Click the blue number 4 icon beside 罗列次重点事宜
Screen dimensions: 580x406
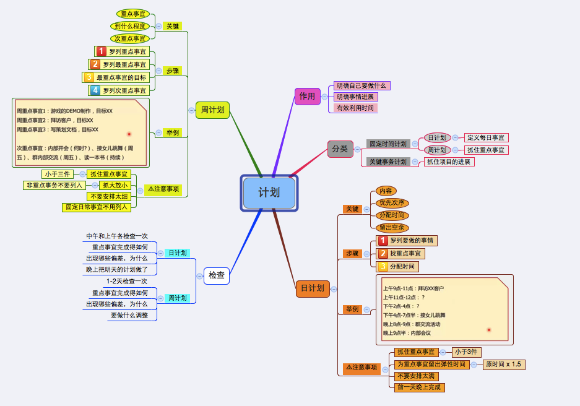coord(95,90)
